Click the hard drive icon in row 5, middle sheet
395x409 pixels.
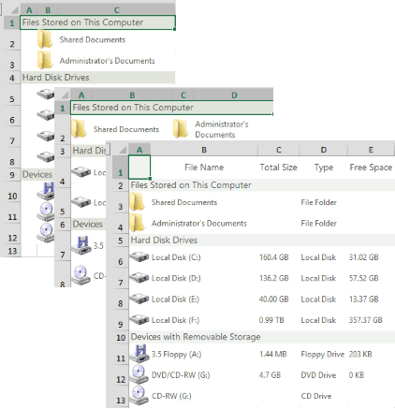pos(81,202)
